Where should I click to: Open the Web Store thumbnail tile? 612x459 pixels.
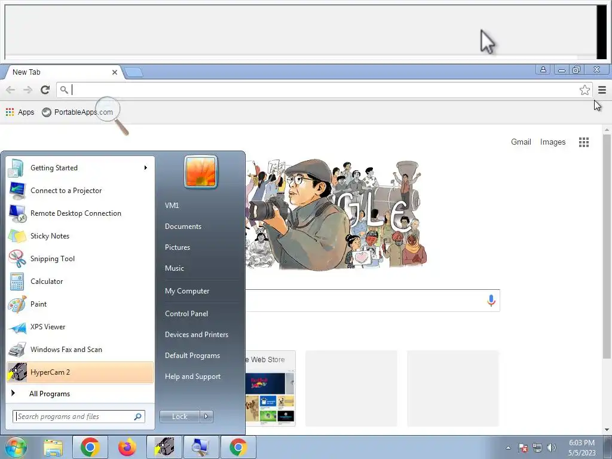point(270,388)
